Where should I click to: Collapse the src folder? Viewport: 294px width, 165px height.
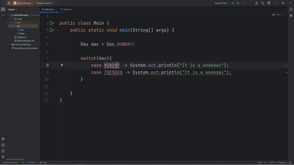[12, 26]
